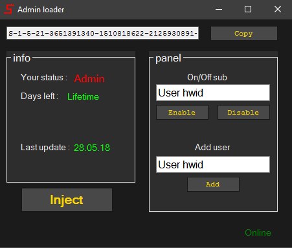This screenshot has height=248, width=292.
Task: Close the Admin loader window
Action: pyautogui.click(x=278, y=9)
